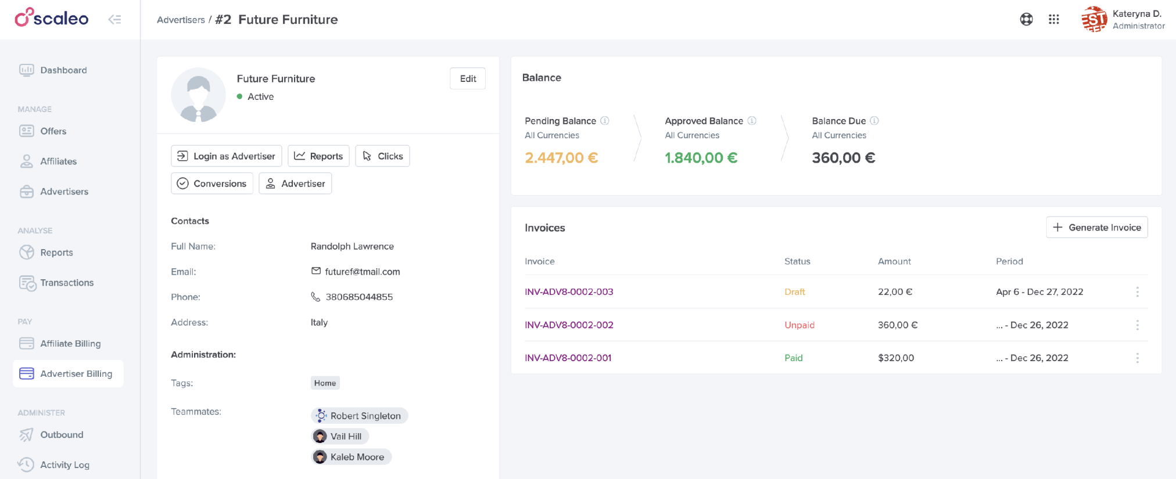Click the Amount column header
1176x479 pixels.
[x=894, y=261]
